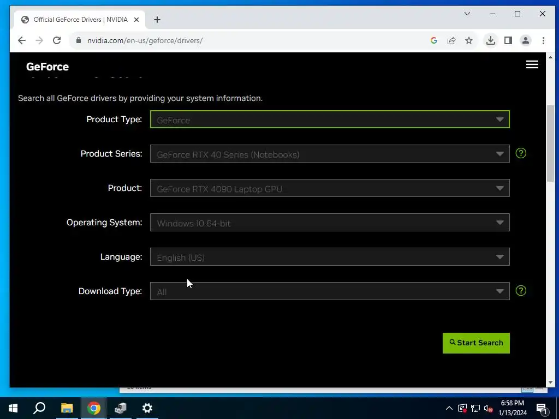Image resolution: width=559 pixels, height=419 pixels.
Task: Reload the NVIDIA drivers page
Action: [x=57, y=40]
